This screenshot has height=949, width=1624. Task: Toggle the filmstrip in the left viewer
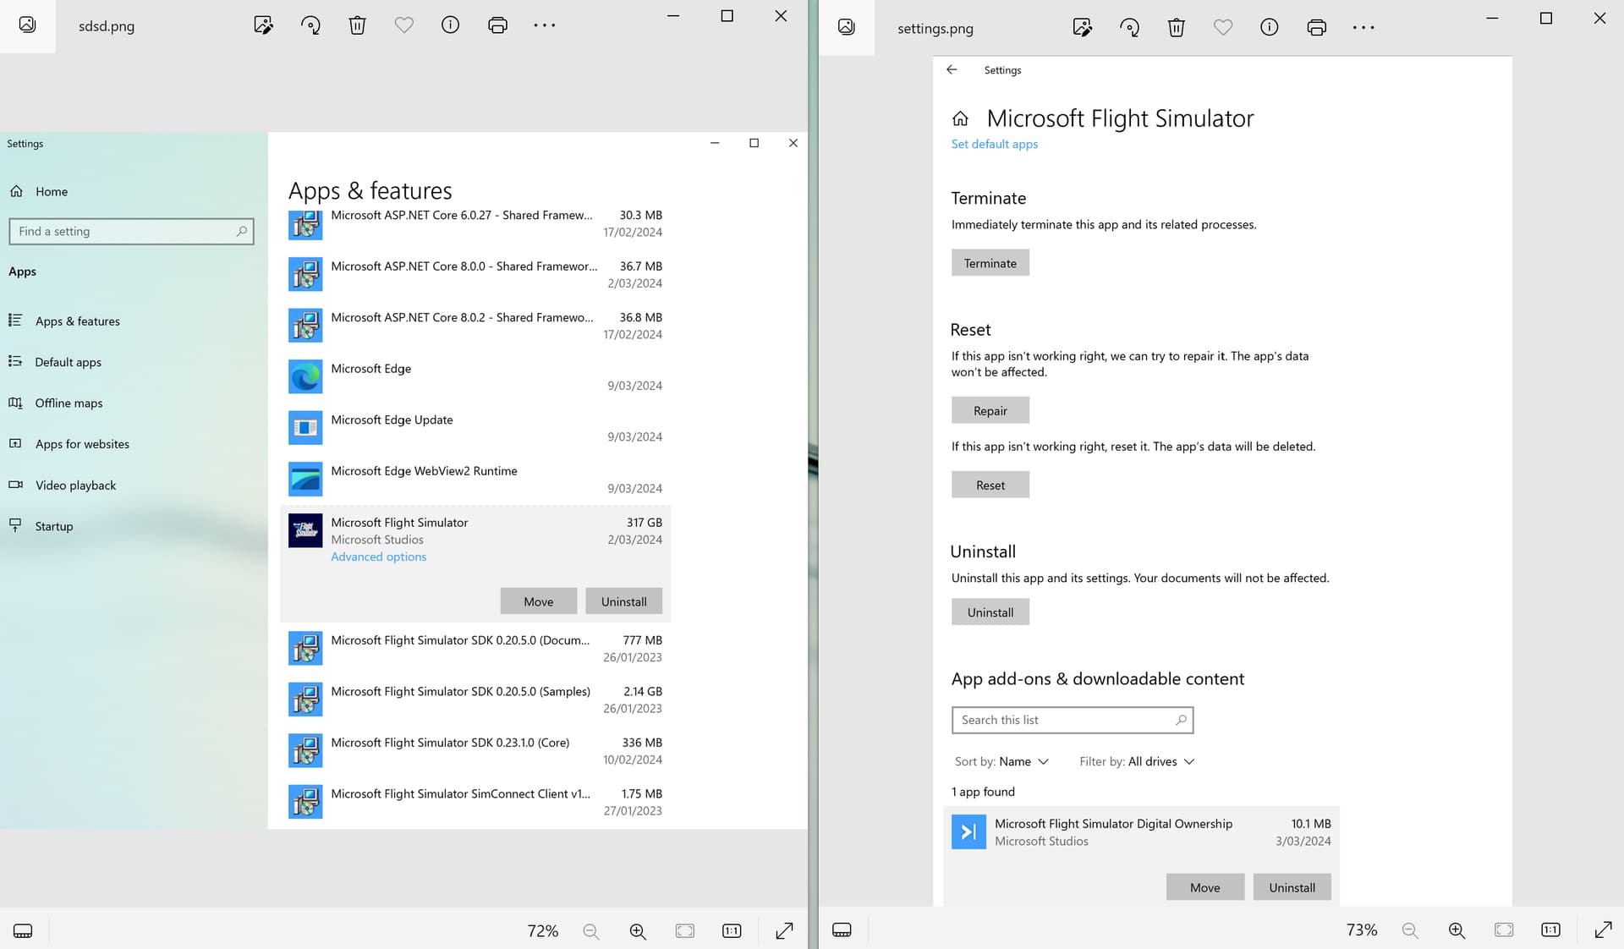click(24, 931)
